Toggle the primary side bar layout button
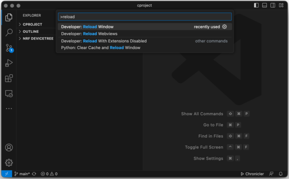The height and width of the screenshot is (179, 289). pos(256,5)
